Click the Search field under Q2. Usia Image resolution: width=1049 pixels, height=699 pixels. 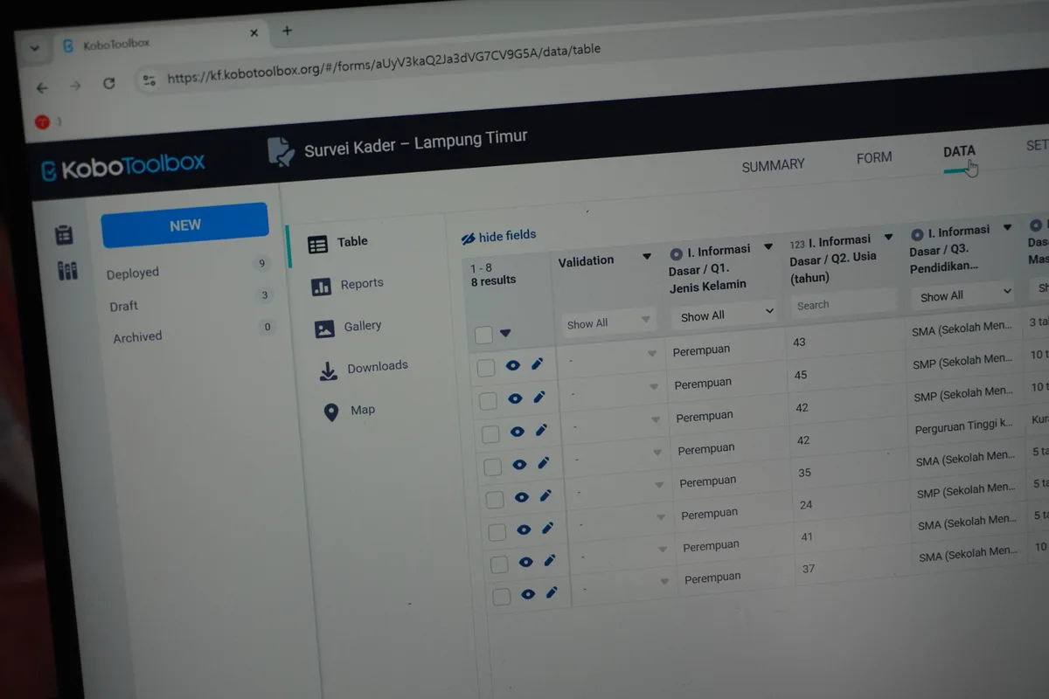[844, 304]
